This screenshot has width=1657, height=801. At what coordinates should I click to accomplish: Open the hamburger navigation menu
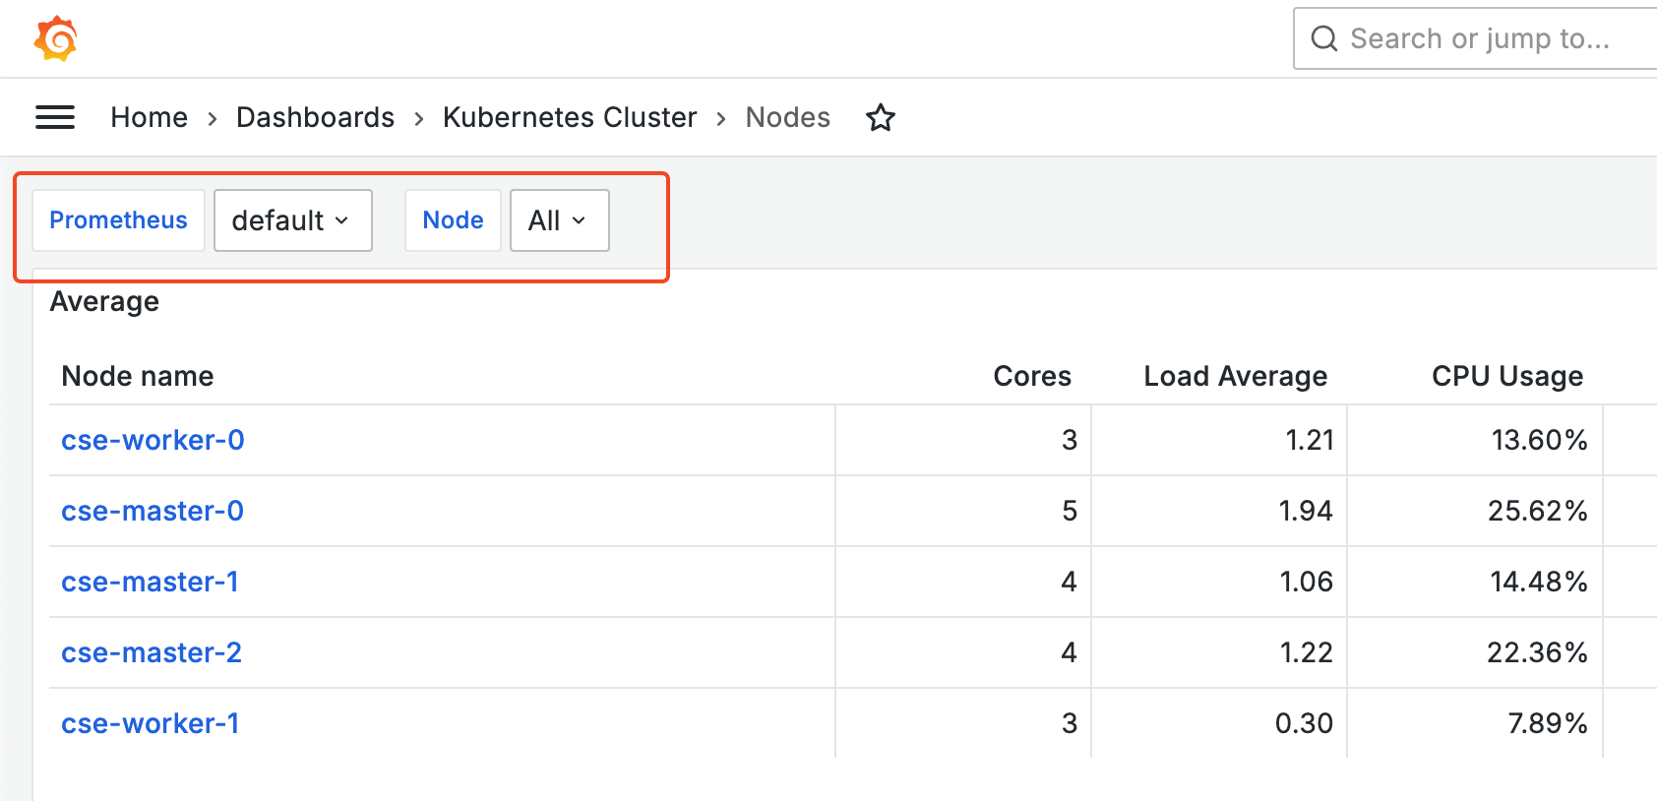click(x=55, y=117)
